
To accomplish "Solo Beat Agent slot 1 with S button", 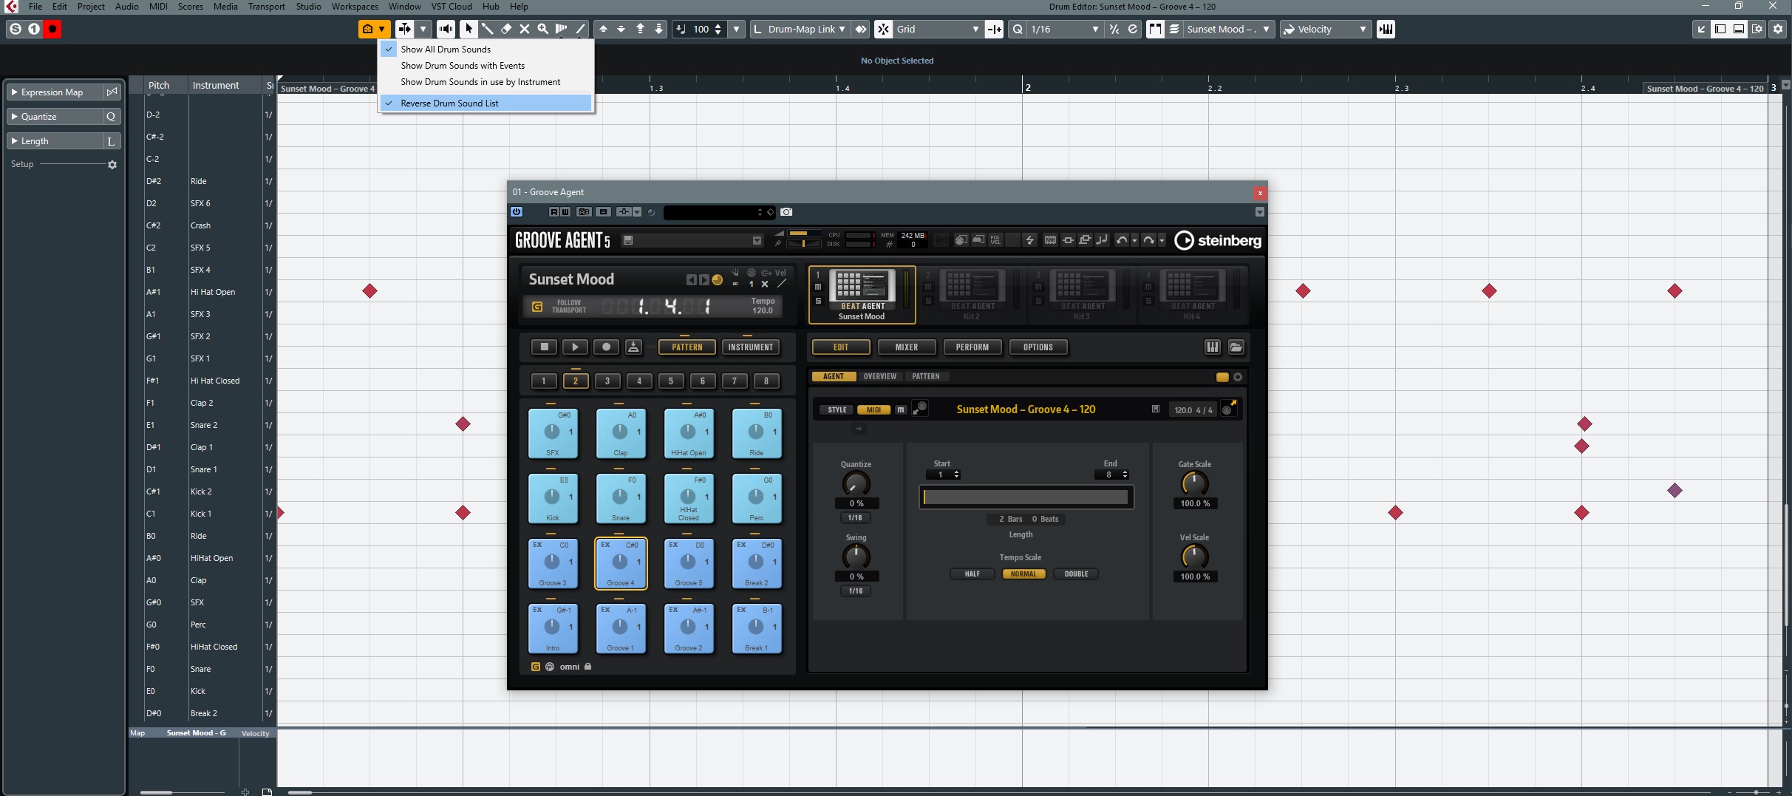I will 818,301.
